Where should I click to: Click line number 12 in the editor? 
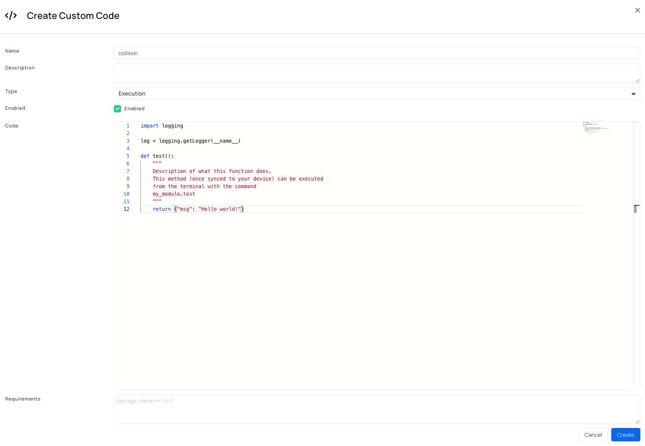pyautogui.click(x=126, y=209)
